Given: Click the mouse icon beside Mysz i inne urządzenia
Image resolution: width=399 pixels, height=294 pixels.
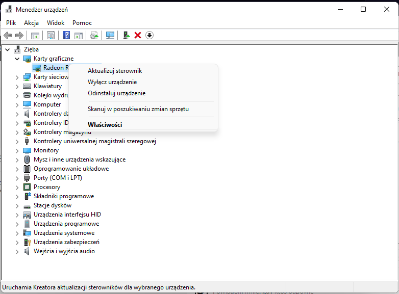Looking at the screenshot, I should pos(27,159).
